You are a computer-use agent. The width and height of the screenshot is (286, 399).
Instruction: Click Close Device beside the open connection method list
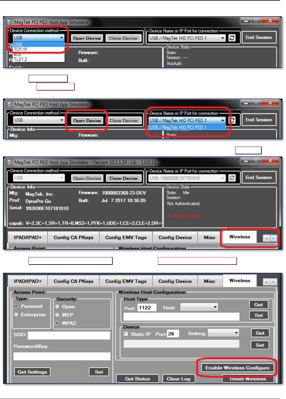point(123,38)
